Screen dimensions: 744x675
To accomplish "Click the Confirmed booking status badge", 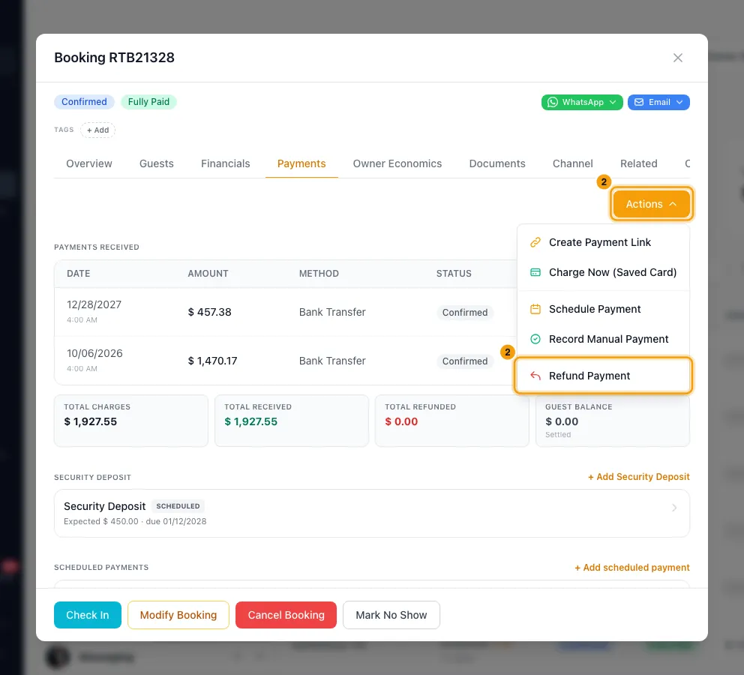I will click(84, 102).
